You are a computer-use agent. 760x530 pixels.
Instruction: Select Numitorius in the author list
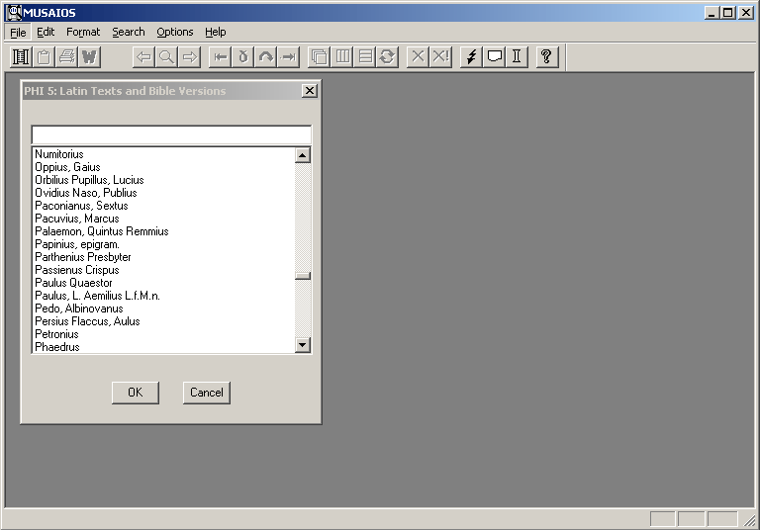164,154
